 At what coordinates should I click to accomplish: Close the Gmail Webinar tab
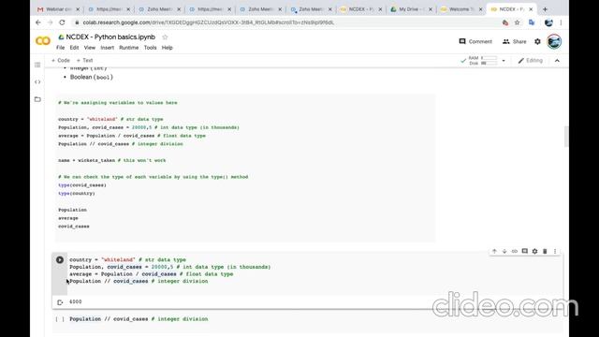coord(78,9)
